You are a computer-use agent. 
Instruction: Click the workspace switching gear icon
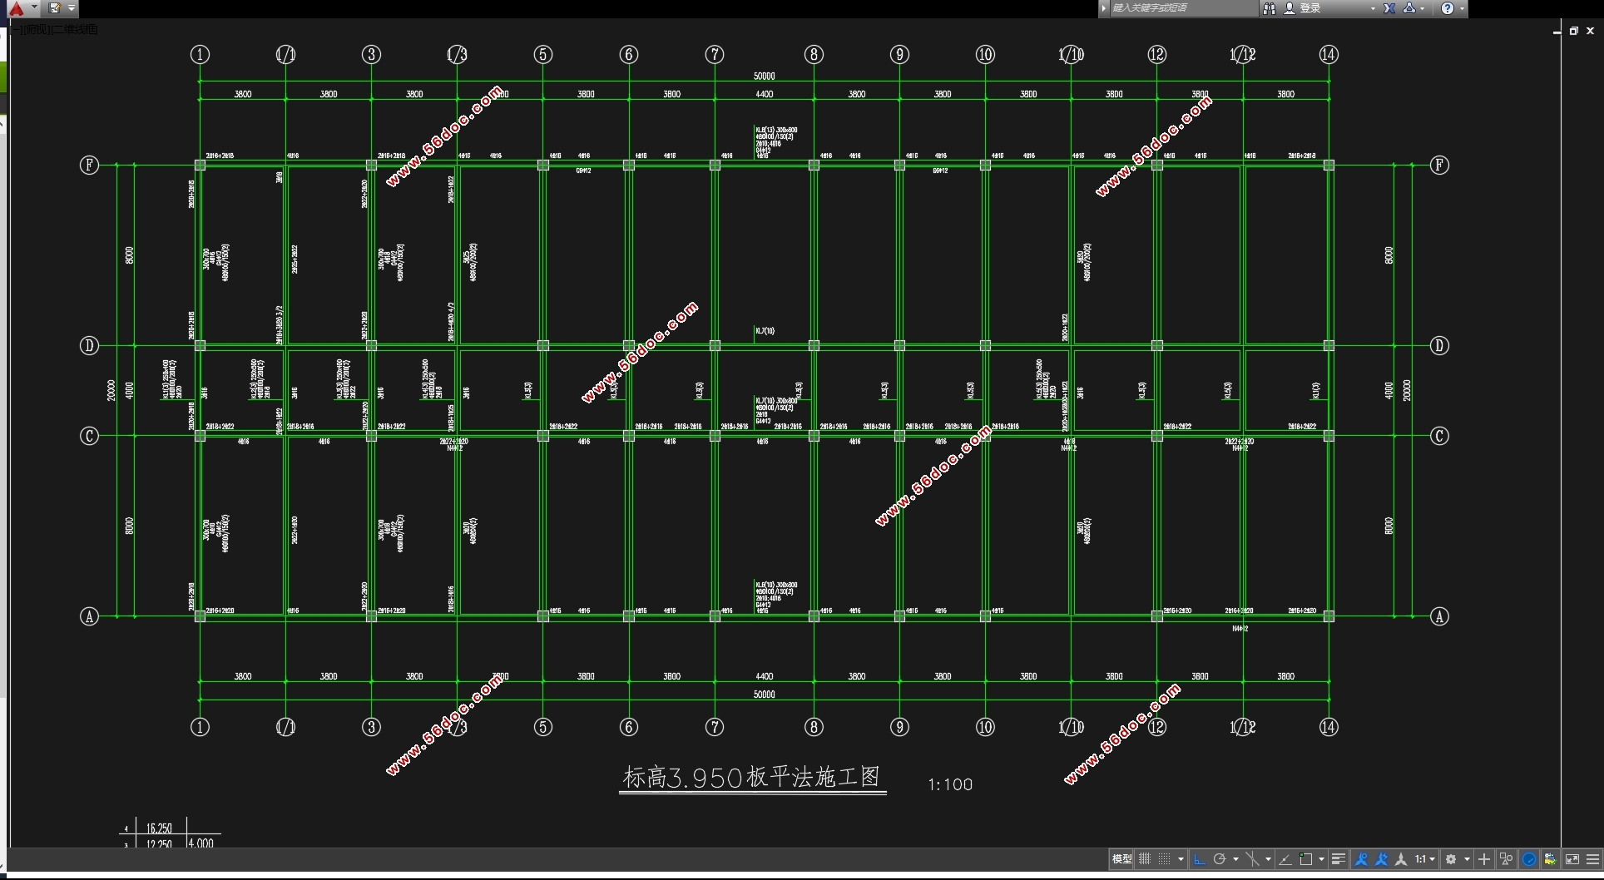(x=1451, y=859)
